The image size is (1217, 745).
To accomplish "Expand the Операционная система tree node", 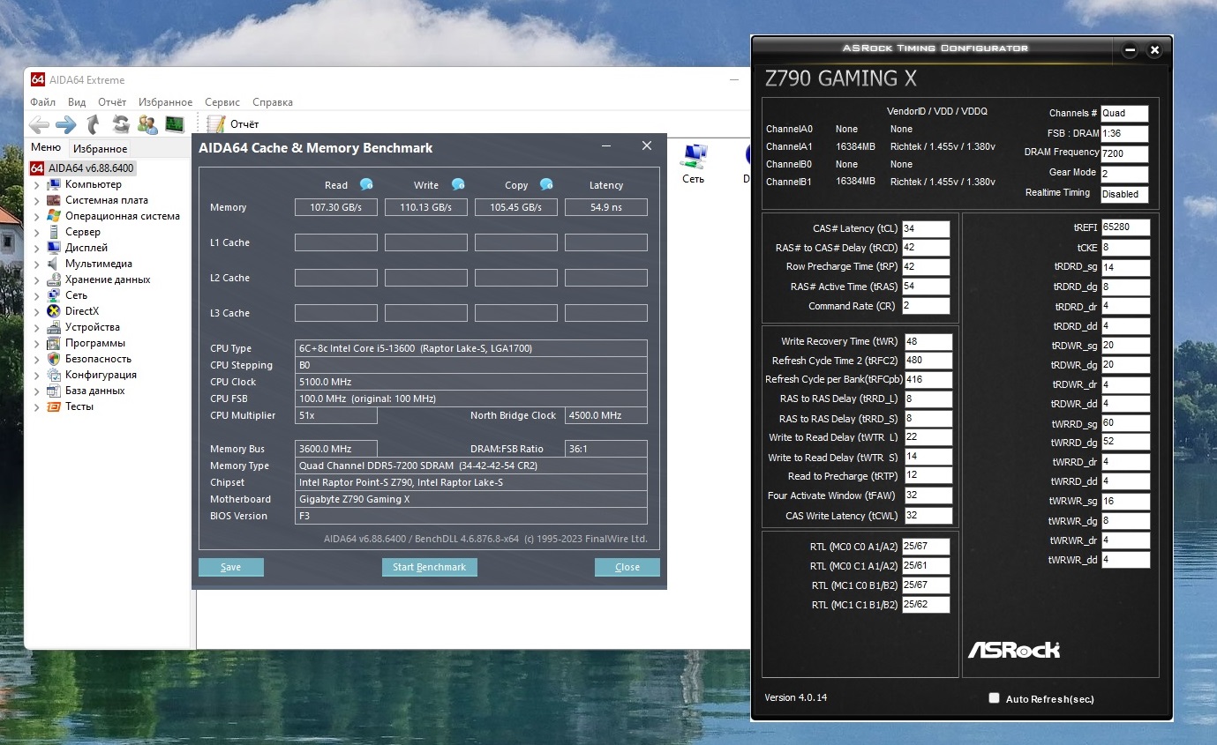I will (x=36, y=216).
